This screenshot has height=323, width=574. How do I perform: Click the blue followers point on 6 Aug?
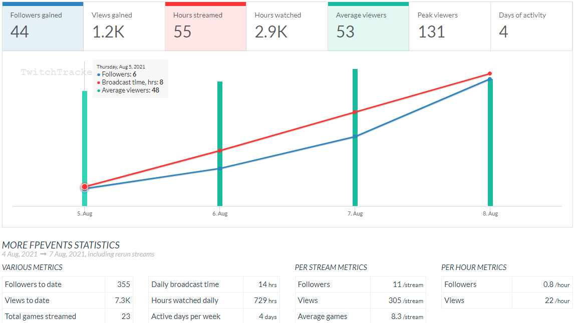point(220,168)
